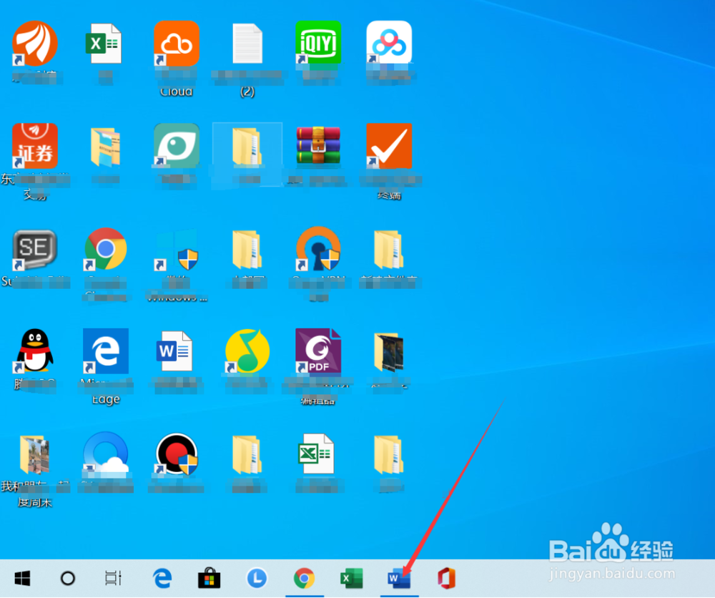The height and width of the screenshot is (598, 715).
Task: Open the Windows Start menu
Action: 22,579
